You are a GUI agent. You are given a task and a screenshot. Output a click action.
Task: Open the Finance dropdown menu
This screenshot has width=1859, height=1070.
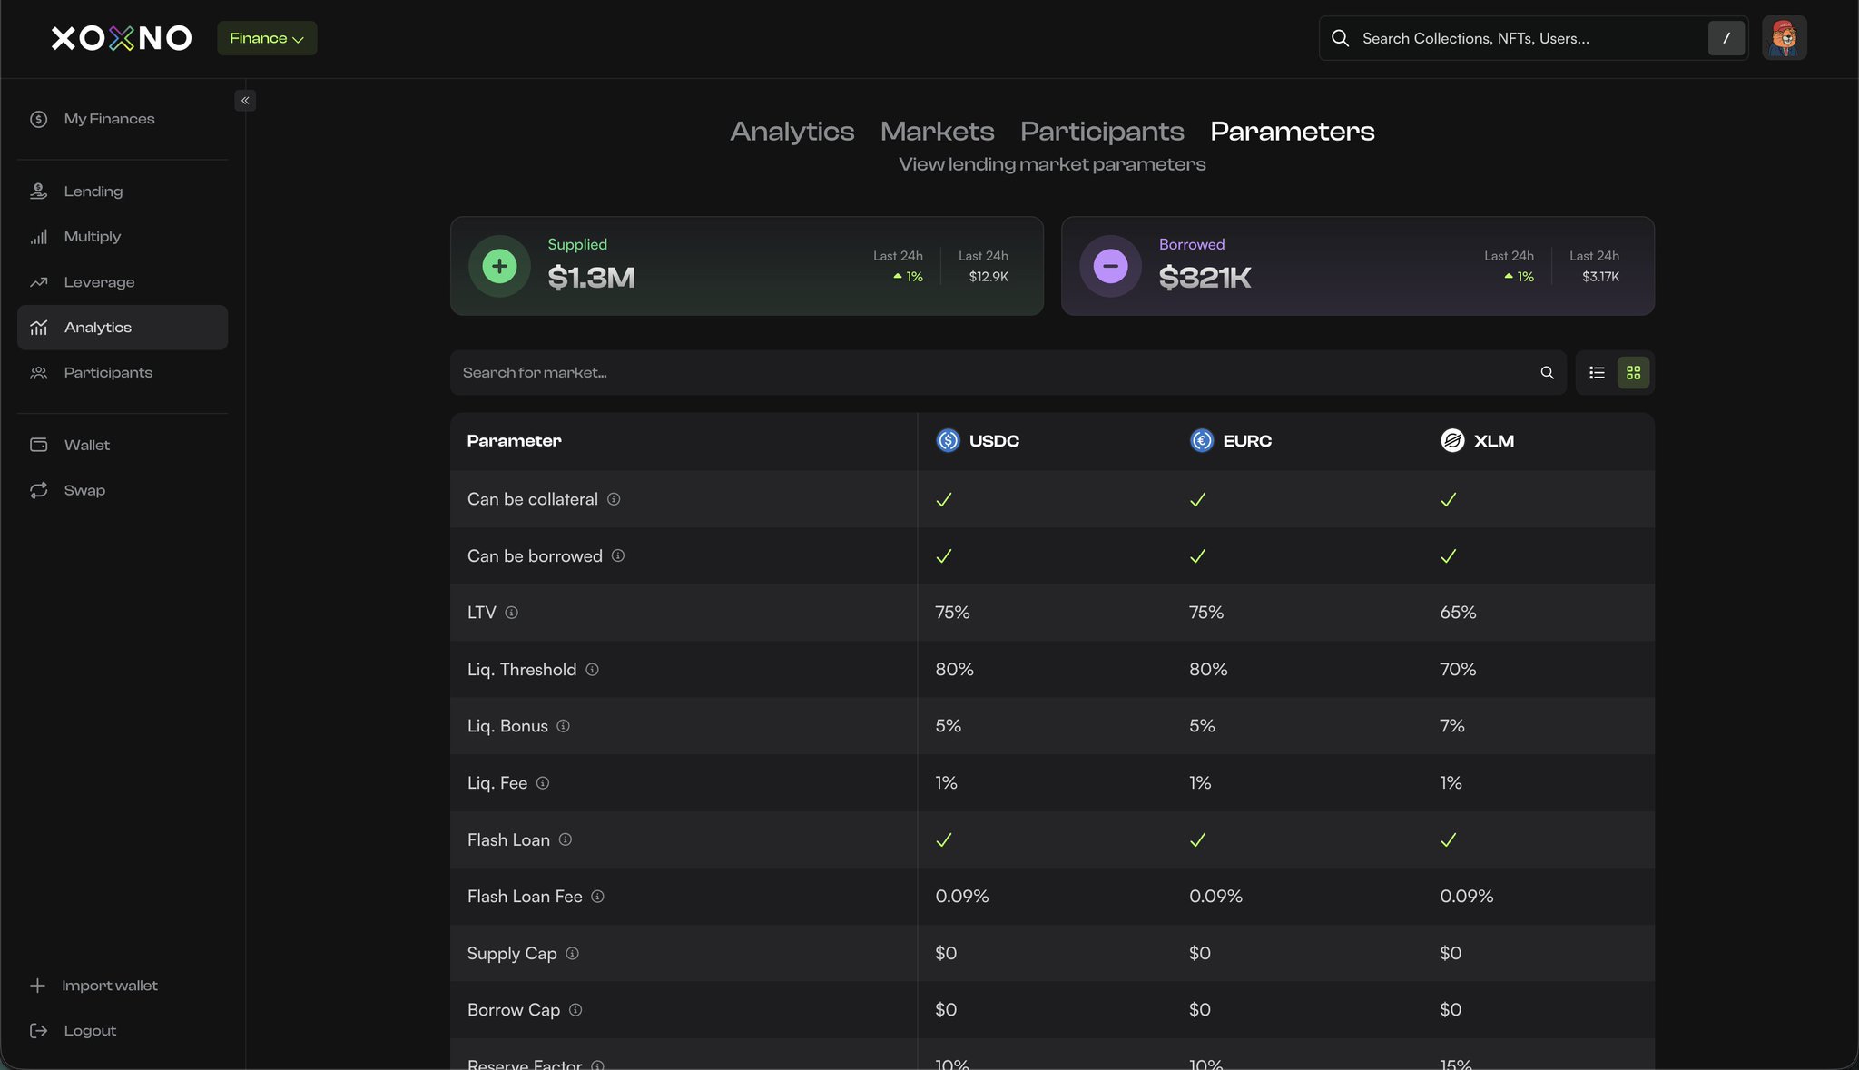pos(267,38)
